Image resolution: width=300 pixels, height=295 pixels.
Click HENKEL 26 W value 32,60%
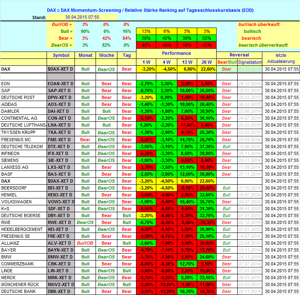point(206,195)
